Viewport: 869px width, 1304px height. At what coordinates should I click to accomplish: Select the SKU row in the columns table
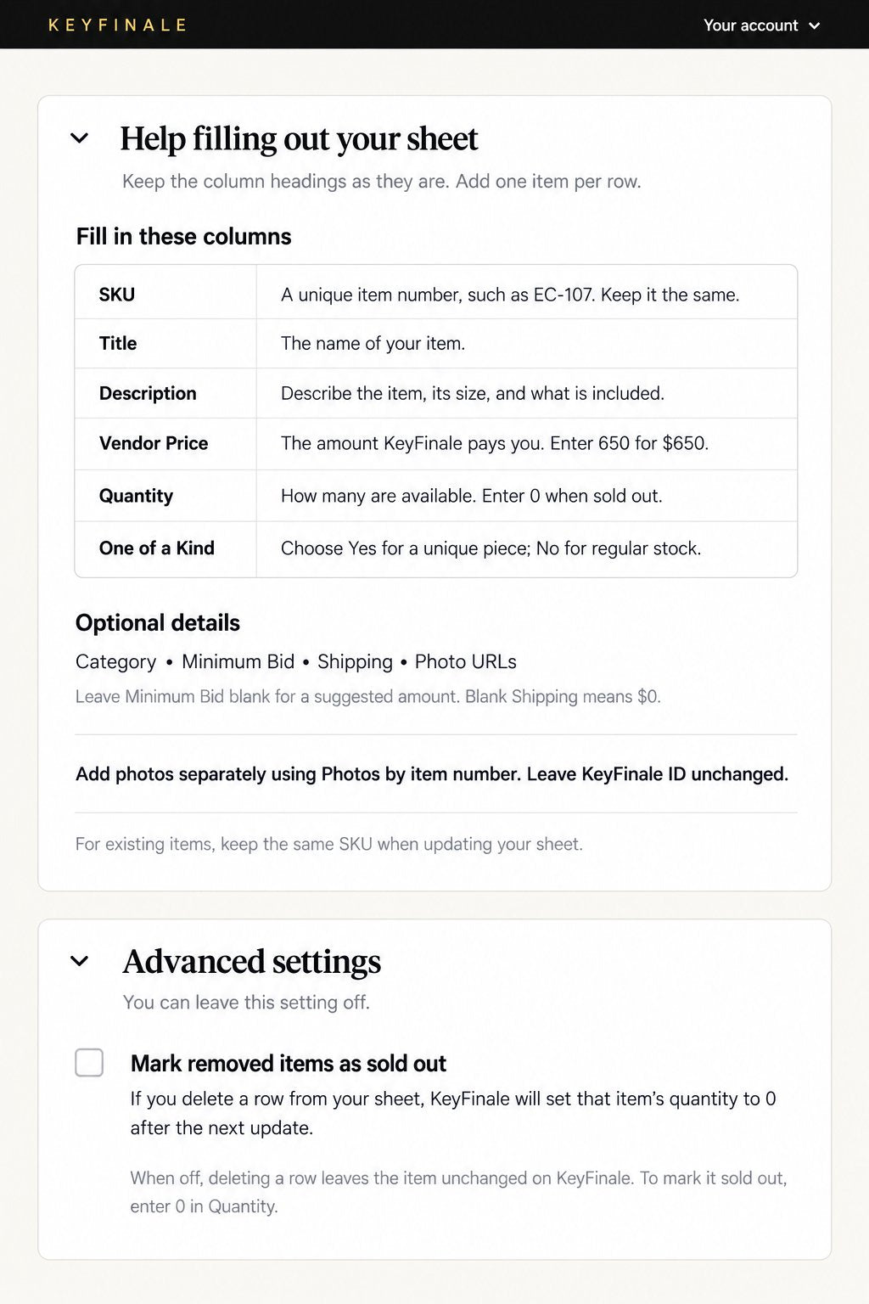coord(436,294)
